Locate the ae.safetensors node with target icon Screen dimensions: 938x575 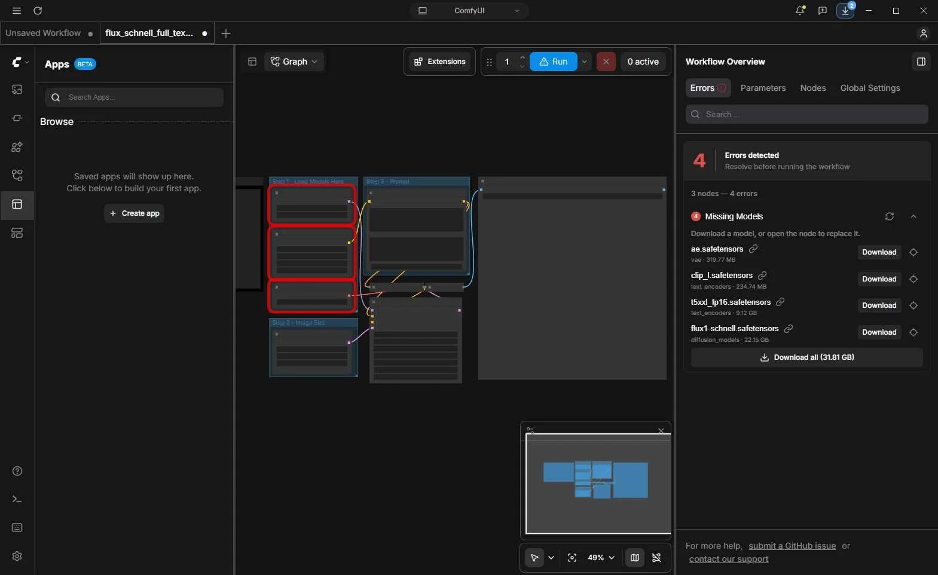pyautogui.click(x=913, y=252)
